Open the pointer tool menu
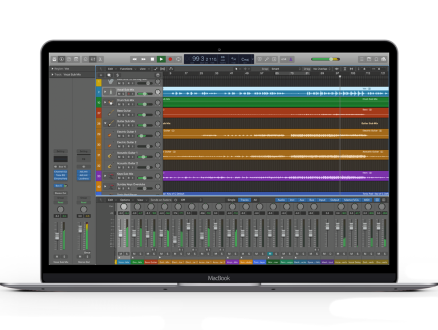The height and width of the screenshot is (330, 438). [237, 69]
